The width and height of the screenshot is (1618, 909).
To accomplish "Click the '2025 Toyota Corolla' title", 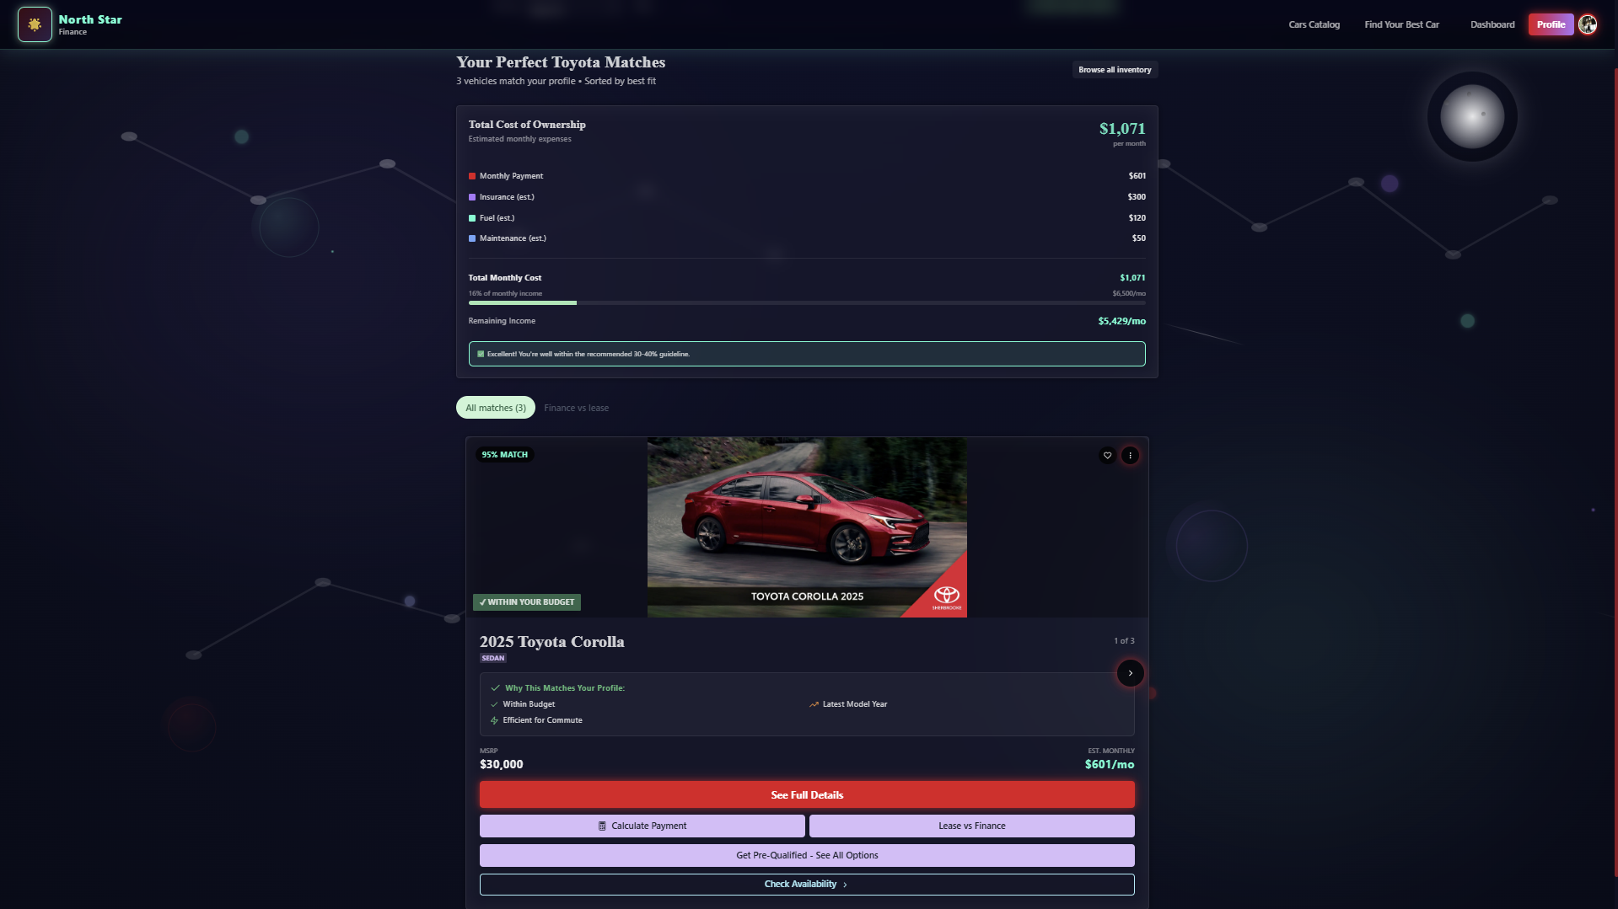I will 552,642.
